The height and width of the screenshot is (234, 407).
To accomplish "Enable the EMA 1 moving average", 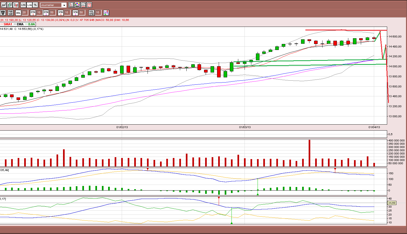I will click(x=33, y=12).
